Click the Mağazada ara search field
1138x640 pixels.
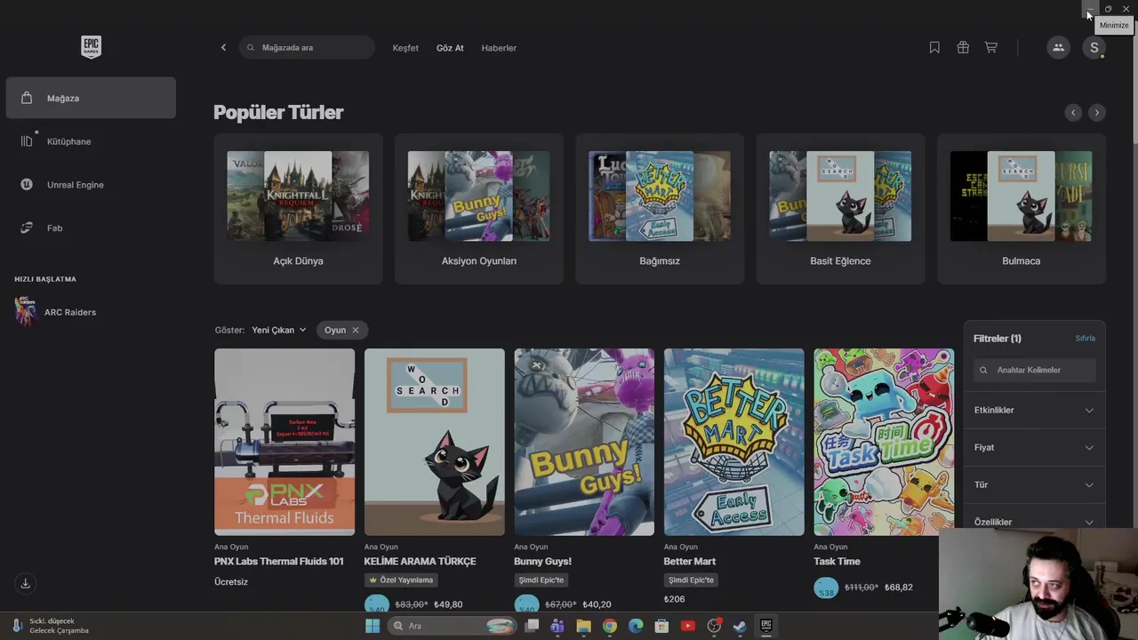(x=307, y=47)
